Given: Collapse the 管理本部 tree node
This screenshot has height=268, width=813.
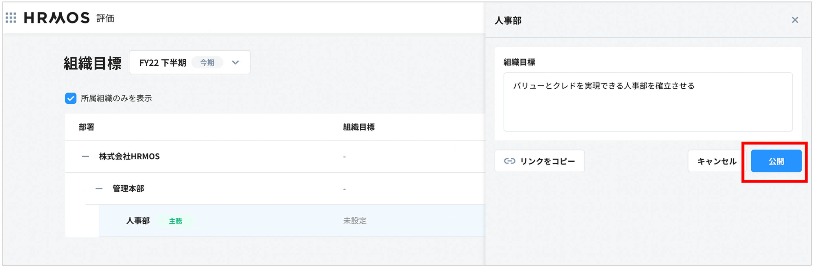Looking at the screenshot, I should [99, 189].
